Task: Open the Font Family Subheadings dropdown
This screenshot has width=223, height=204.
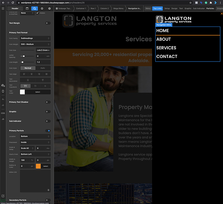Action: [35, 38]
